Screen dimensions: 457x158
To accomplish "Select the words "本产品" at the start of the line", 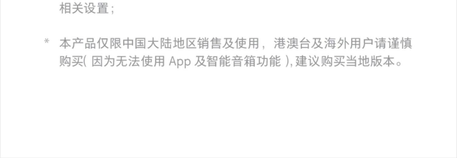I will point(78,43).
